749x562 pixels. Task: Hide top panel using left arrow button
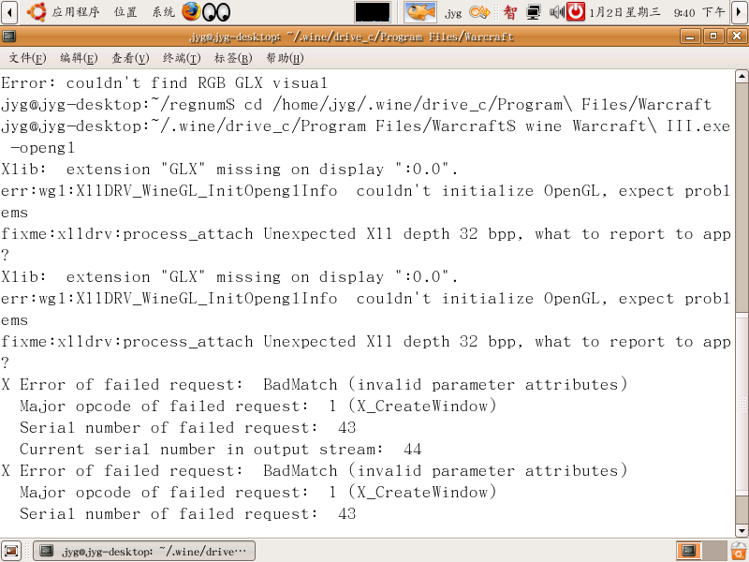click(x=9, y=12)
